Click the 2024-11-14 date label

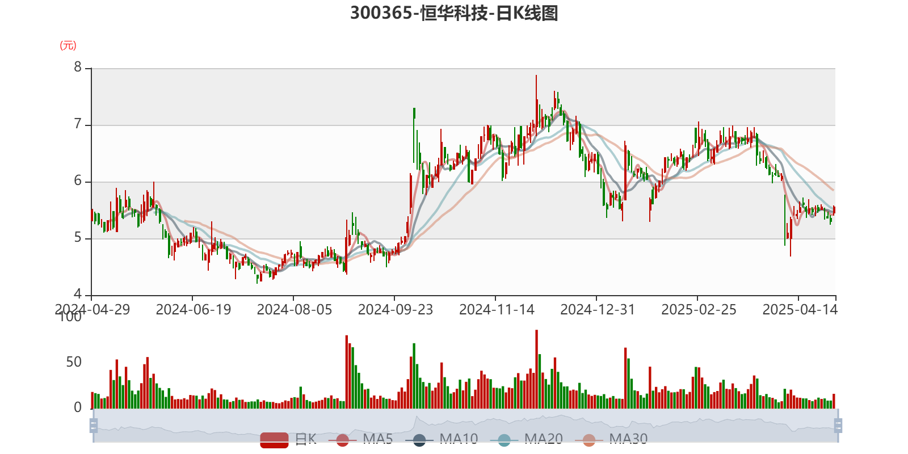coord(497,309)
